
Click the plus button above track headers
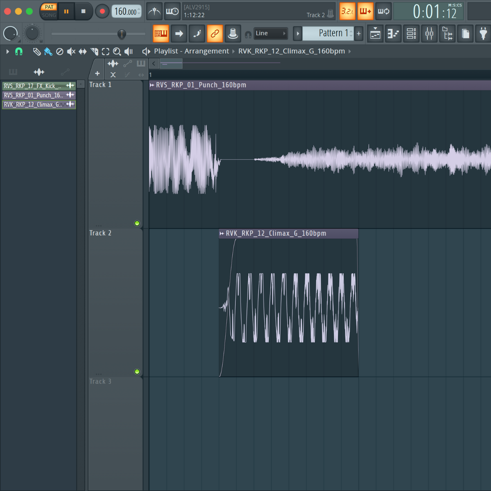97,74
